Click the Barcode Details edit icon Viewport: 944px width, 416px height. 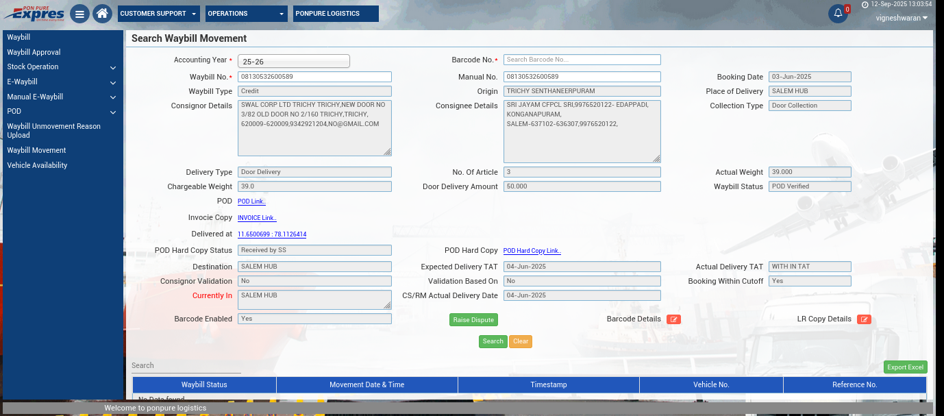(673, 319)
